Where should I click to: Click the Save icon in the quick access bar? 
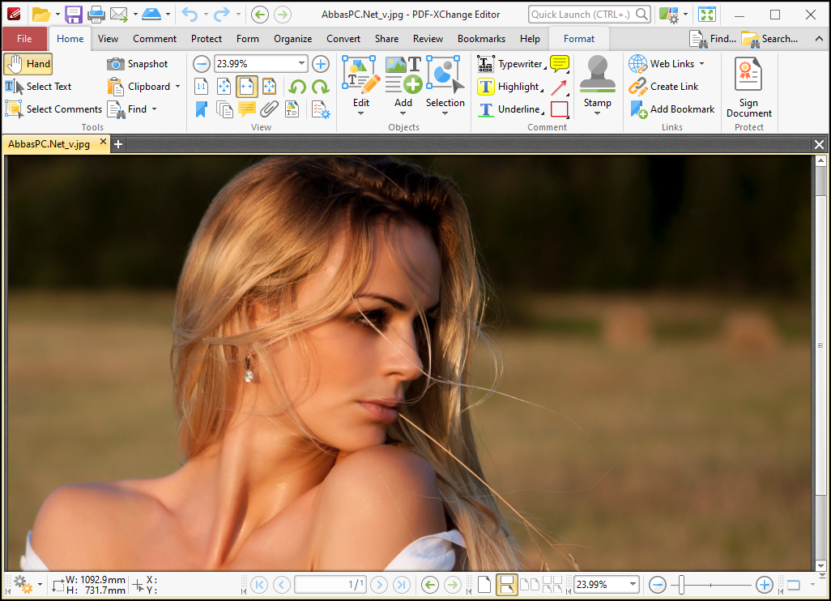click(73, 15)
